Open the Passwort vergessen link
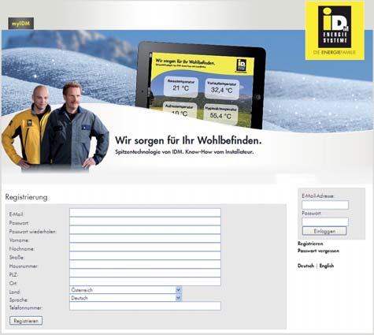374x335 pixels. (x=318, y=251)
